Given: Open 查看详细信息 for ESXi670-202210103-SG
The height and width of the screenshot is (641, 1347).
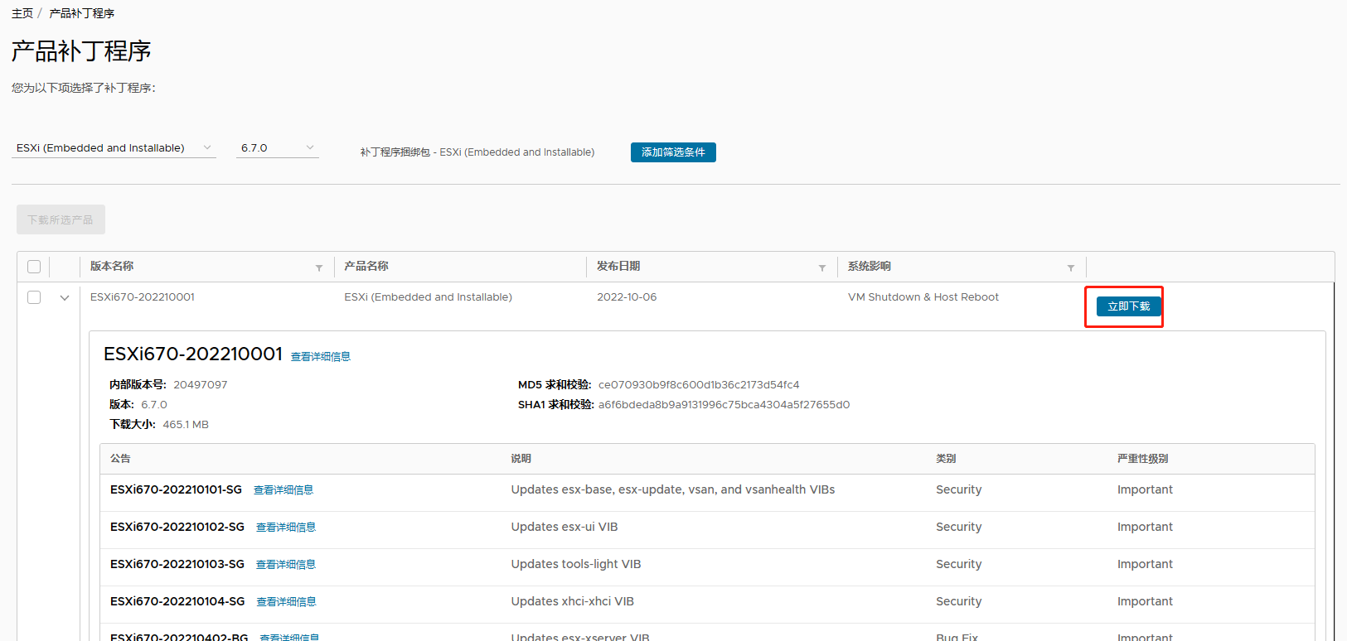Looking at the screenshot, I should pos(286,565).
